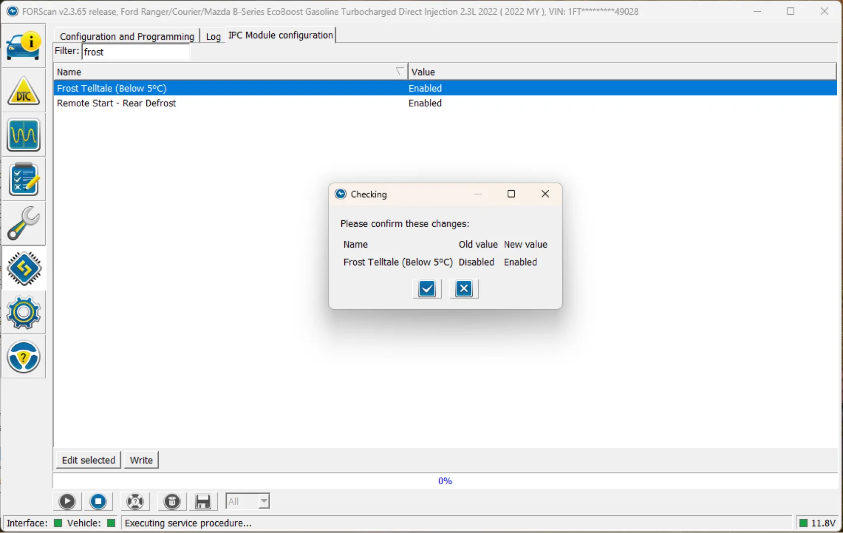843x533 pixels.
Task: Stop the procedure with the stop button
Action: pyautogui.click(x=98, y=501)
